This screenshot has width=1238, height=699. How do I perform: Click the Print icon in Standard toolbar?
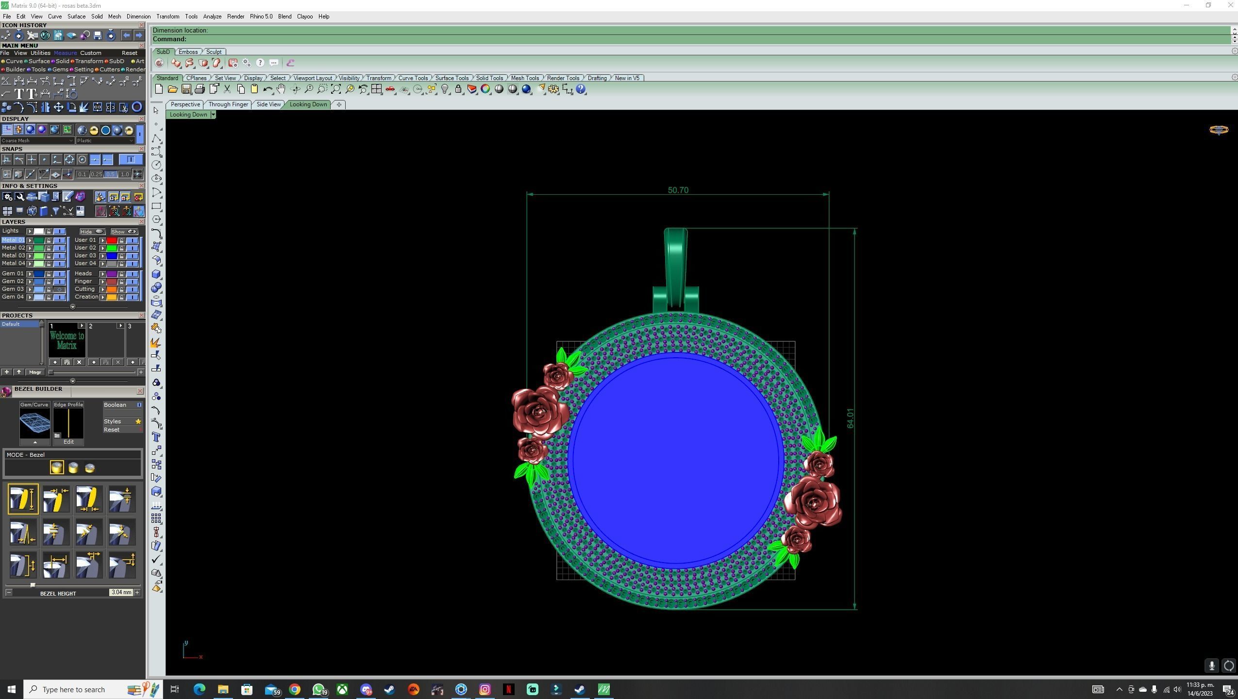200,89
